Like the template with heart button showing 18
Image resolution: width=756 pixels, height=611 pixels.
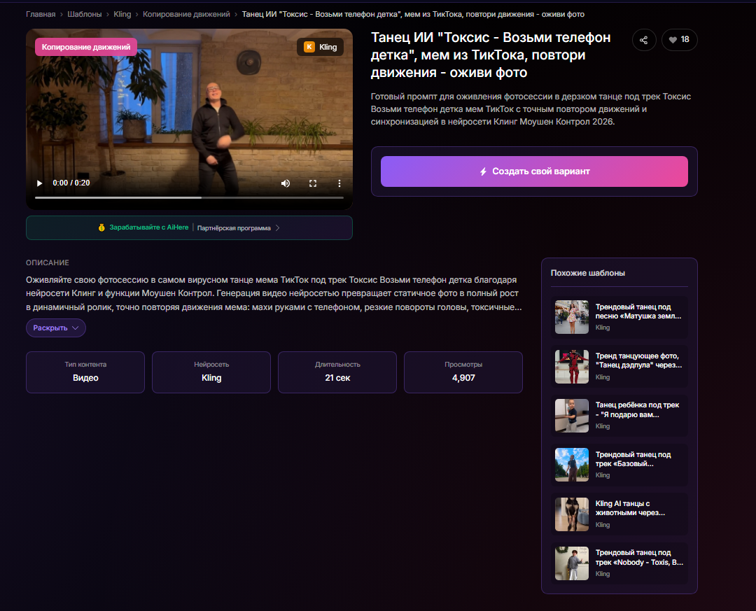click(x=679, y=40)
